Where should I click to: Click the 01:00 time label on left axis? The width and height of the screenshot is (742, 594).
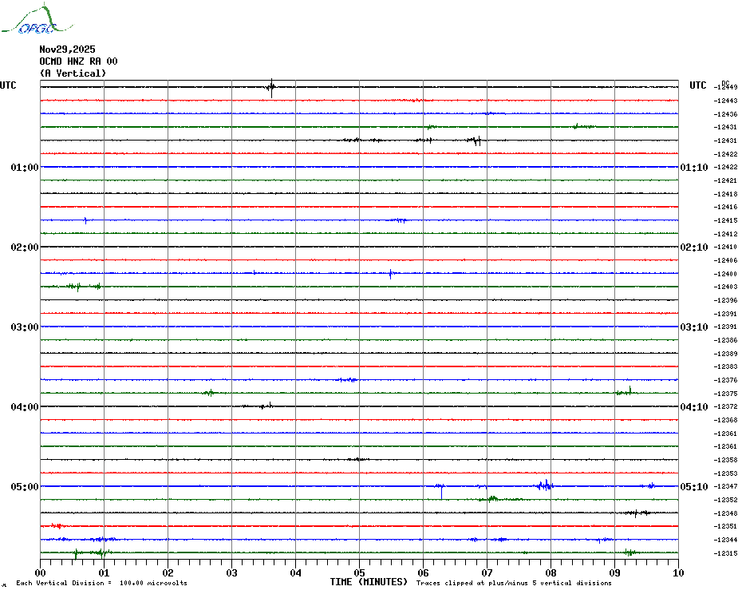[x=25, y=168]
